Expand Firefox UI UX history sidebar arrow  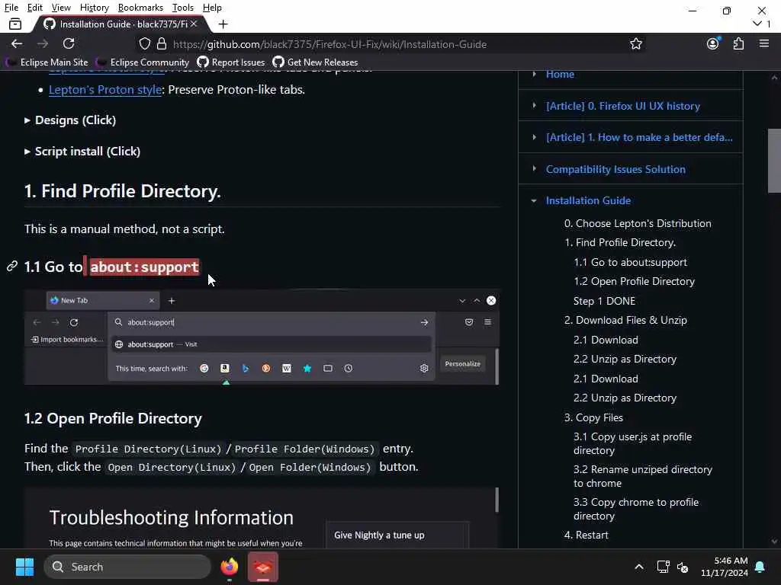tap(534, 105)
